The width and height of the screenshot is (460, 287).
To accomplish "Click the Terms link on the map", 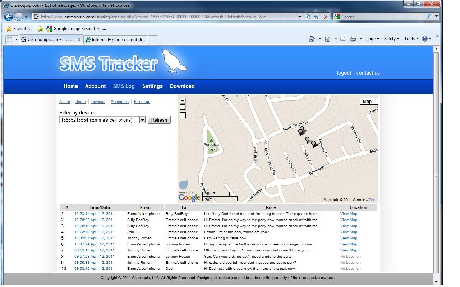I will pos(373,200).
